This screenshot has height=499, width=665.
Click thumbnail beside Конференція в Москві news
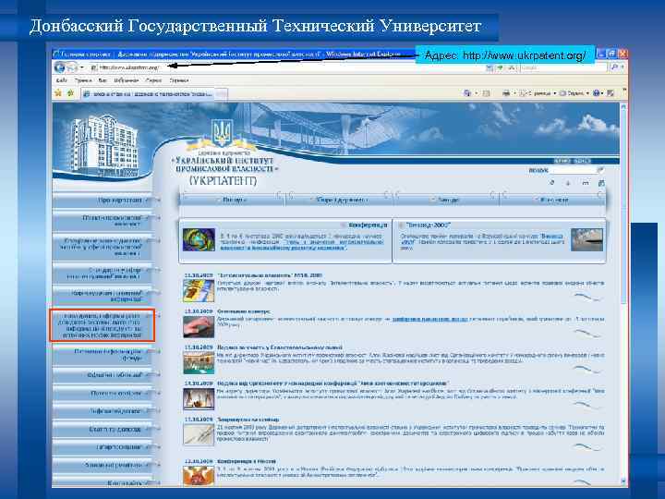(199, 476)
